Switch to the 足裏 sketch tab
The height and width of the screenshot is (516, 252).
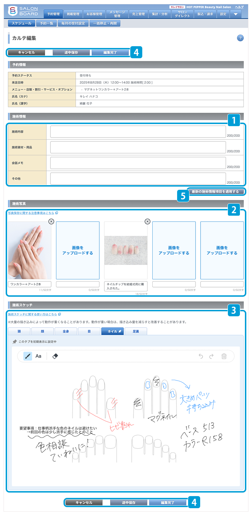136,331
